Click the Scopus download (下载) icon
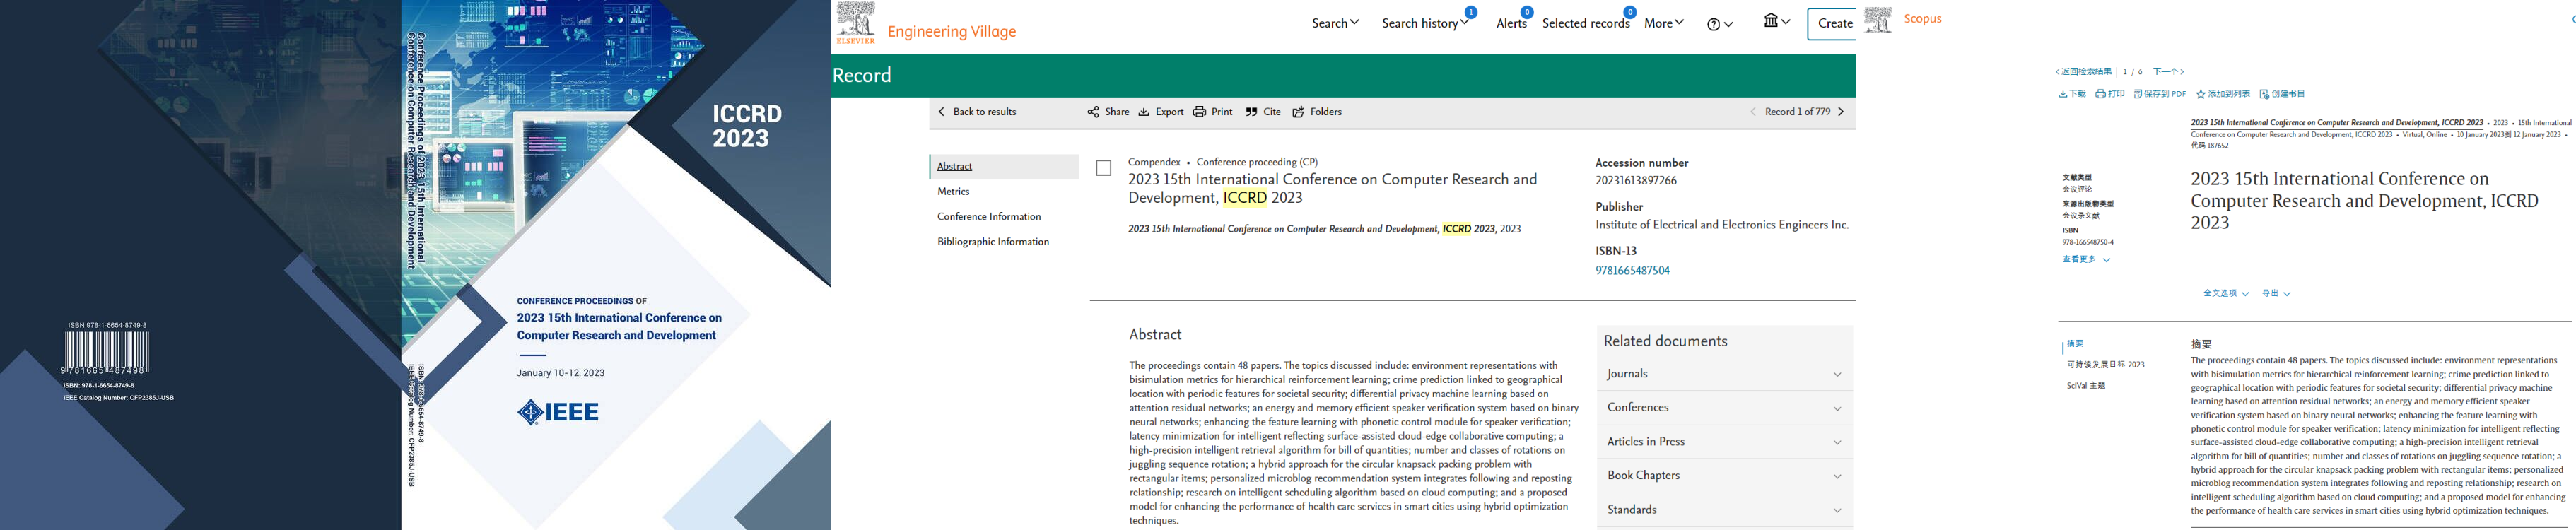The height and width of the screenshot is (530, 2576). tap(2063, 94)
